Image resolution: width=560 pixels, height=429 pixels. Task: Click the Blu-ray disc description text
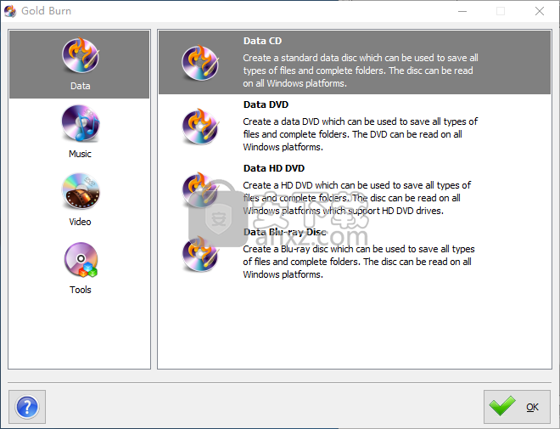(359, 262)
